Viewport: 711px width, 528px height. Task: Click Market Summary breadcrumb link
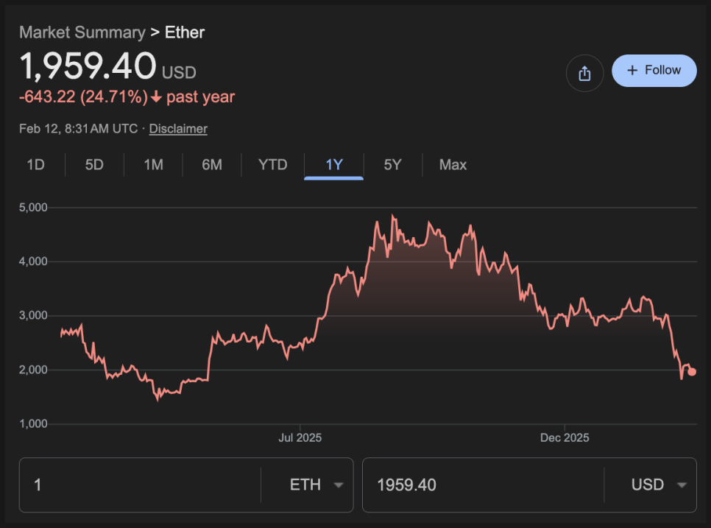(82, 32)
